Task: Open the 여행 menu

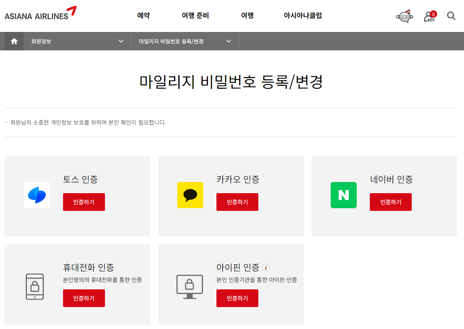Action: (247, 16)
